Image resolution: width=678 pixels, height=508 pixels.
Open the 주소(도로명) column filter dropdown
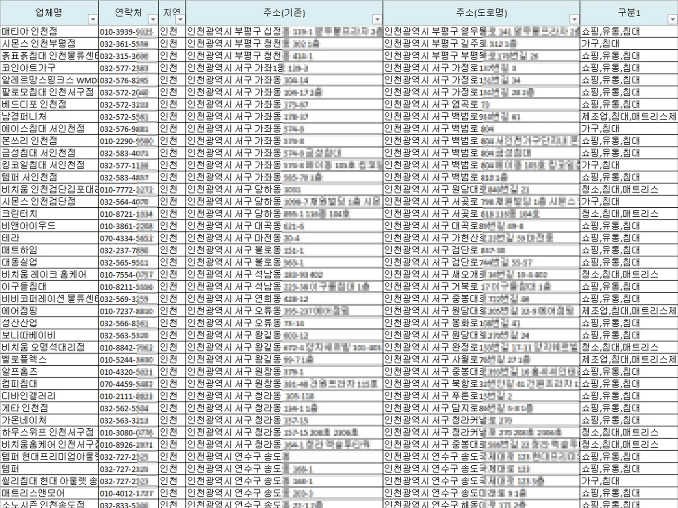[574, 19]
